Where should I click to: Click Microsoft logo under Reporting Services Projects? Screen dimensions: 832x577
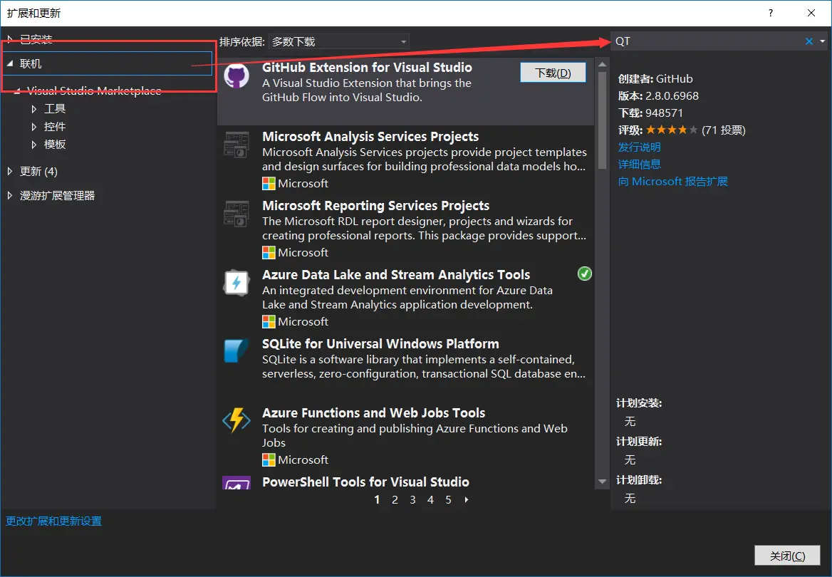click(269, 253)
